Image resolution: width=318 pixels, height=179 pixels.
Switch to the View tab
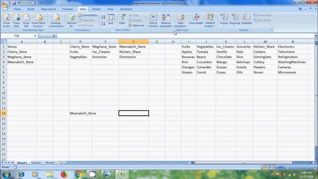point(110,9)
